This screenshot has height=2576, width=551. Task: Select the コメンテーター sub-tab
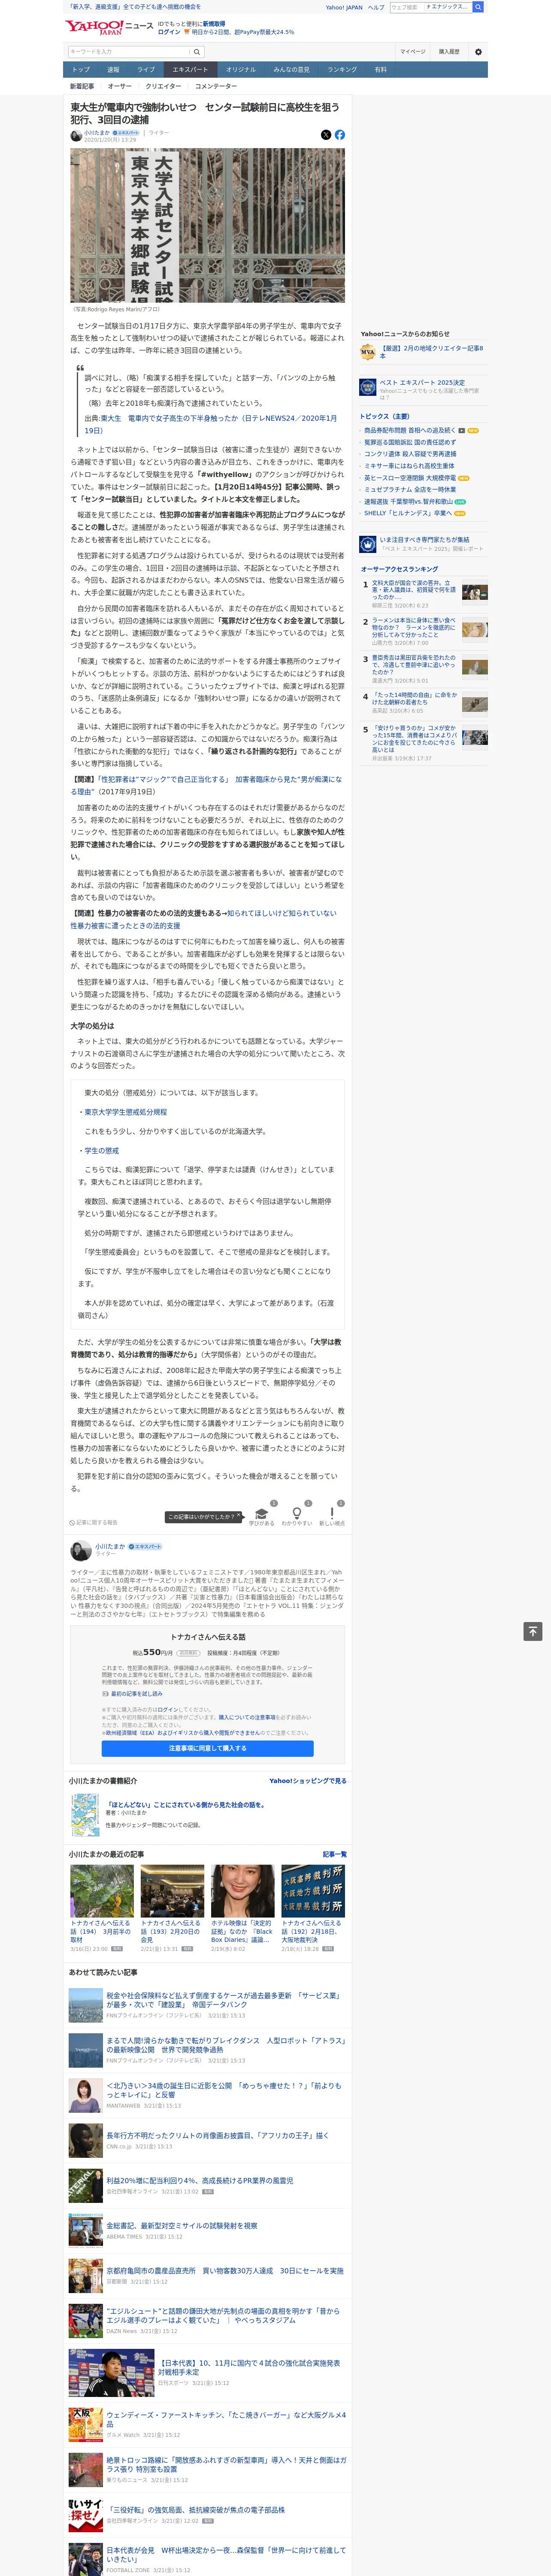(x=216, y=86)
